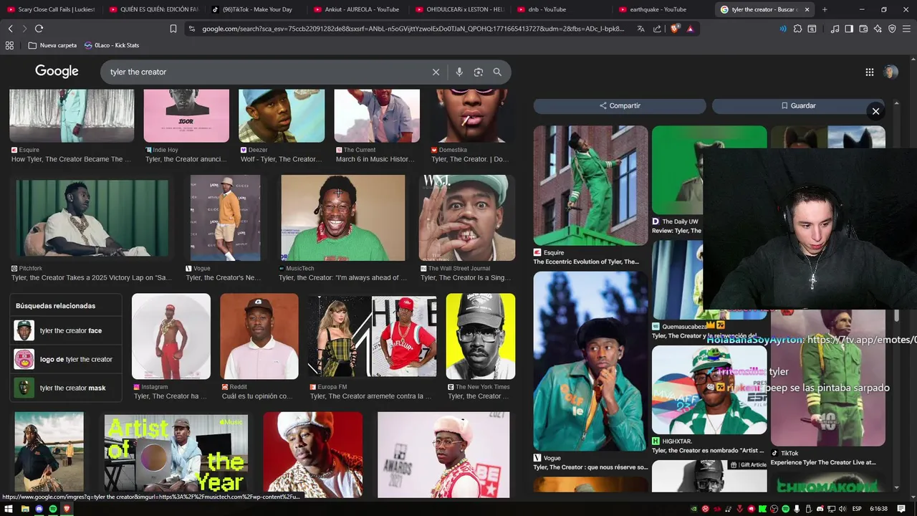
Task: Go back with the browser back arrow
Action: click(x=10, y=29)
